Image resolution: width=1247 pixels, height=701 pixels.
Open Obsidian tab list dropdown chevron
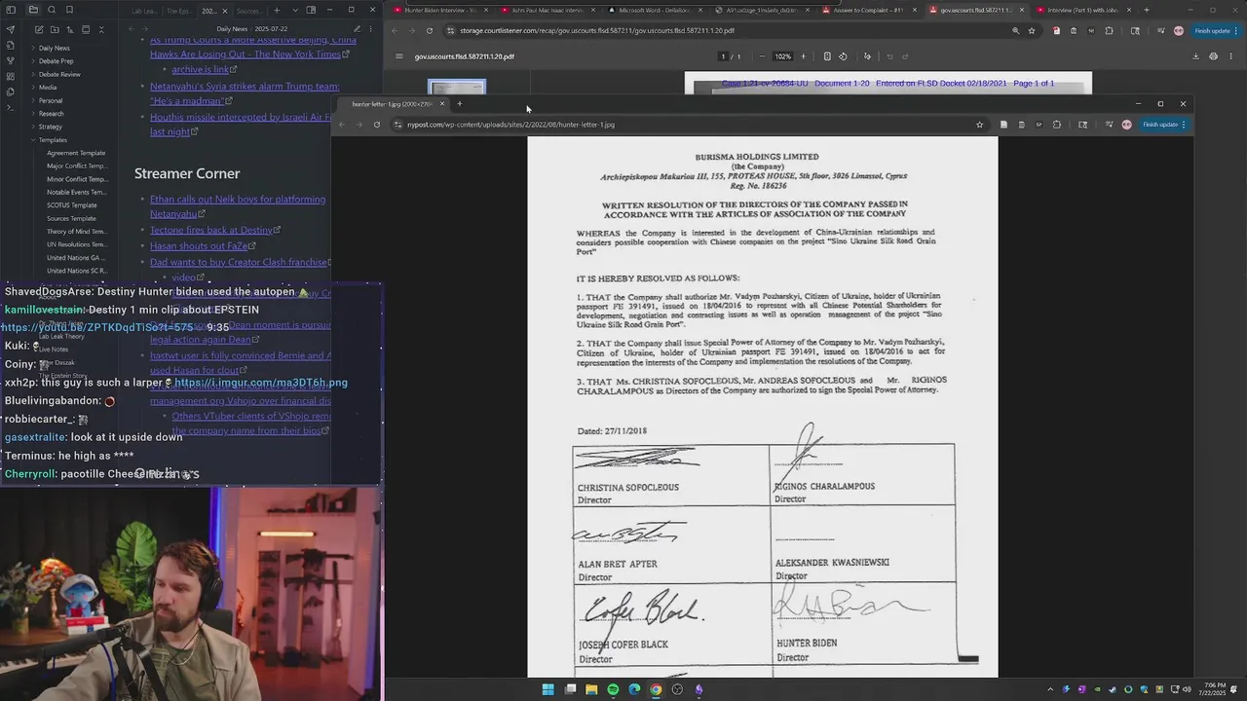[295, 10]
